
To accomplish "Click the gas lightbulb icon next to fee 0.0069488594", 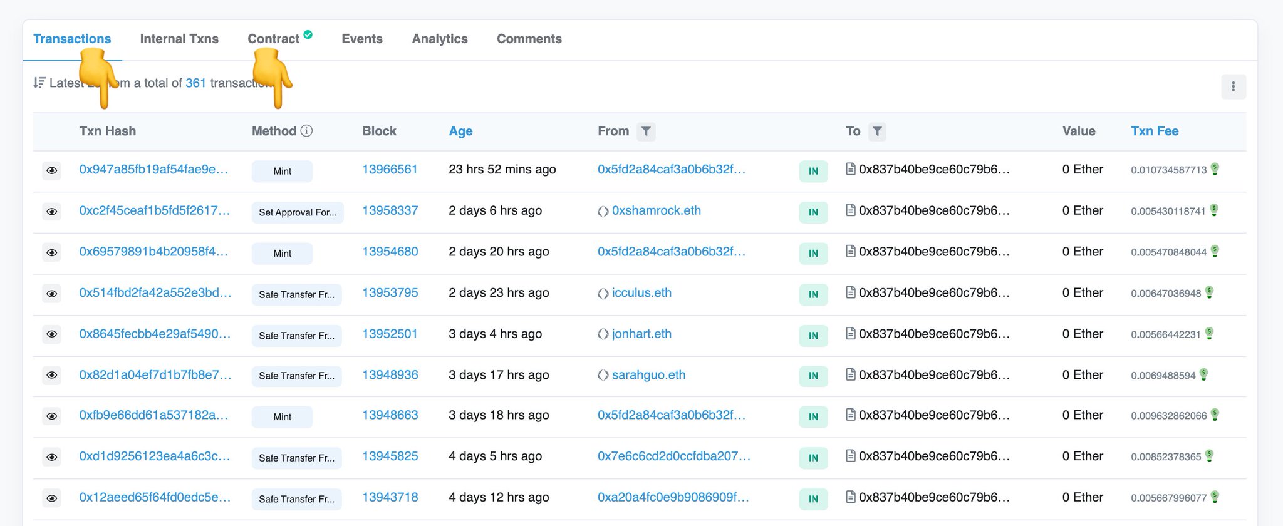I will (1203, 374).
